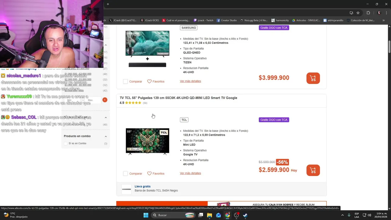Image resolution: width=391 pixels, height=220 pixels.
Task: Open the Colección de M_blei... bookmark
Action: pyautogui.click(x=360, y=20)
